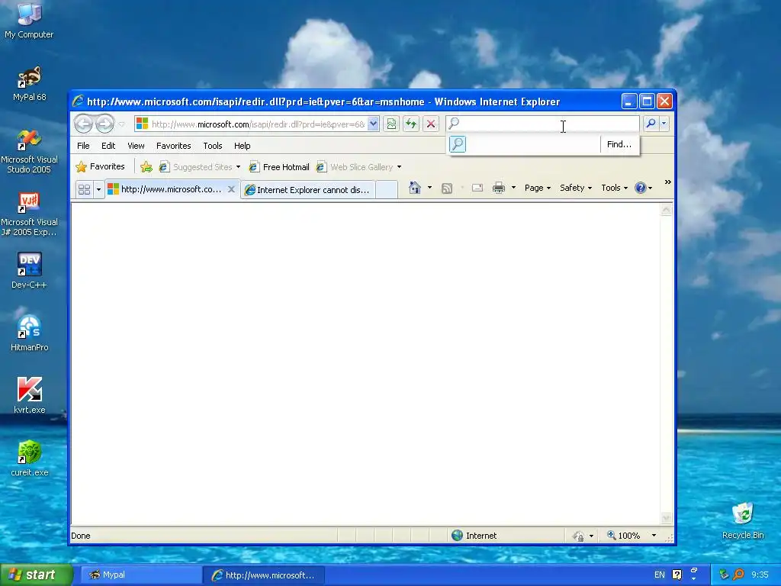Click the EN language indicator

click(660, 575)
